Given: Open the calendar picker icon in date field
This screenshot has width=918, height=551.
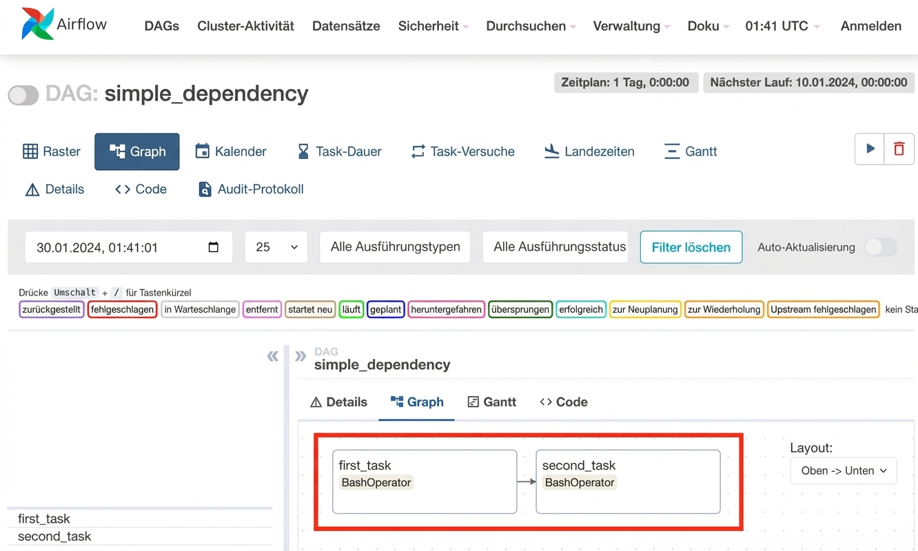Looking at the screenshot, I should 214,247.
